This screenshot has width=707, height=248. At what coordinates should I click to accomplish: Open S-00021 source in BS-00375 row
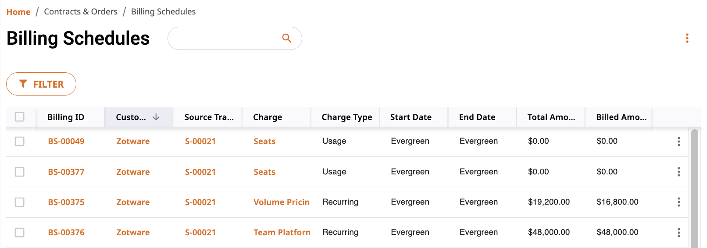(x=200, y=202)
